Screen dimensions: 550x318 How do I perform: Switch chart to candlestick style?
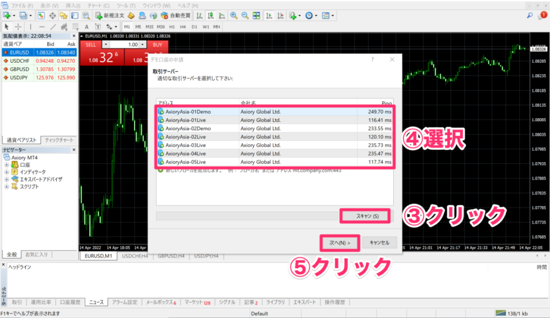pyautogui.click(x=211, y=16)
